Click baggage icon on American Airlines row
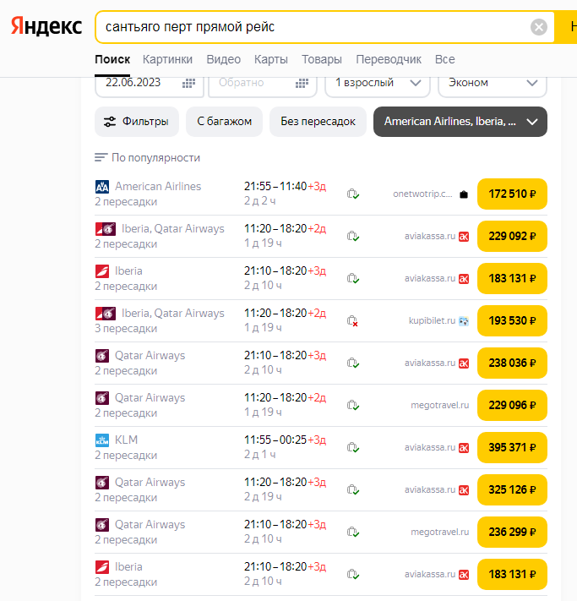This screenshot has height=601, width=577. [353, 194]
